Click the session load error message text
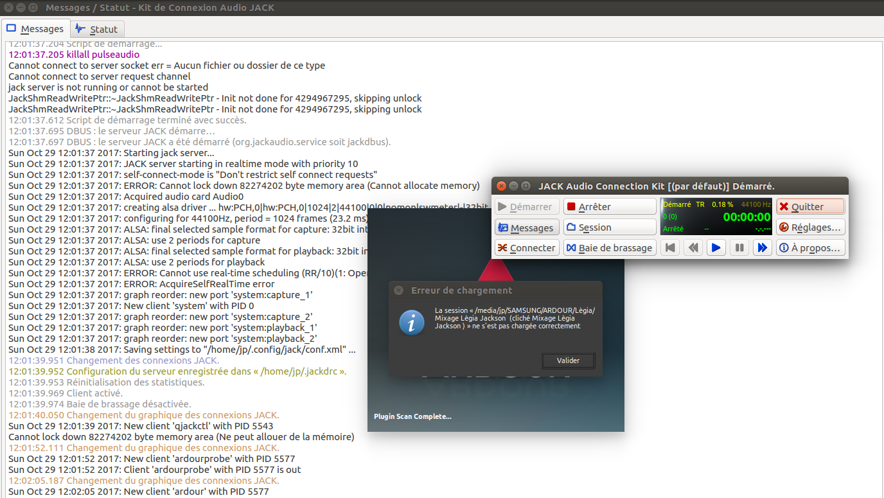This screenshot has width=884, height=498. pyautogui.click(x=515, y=318)
